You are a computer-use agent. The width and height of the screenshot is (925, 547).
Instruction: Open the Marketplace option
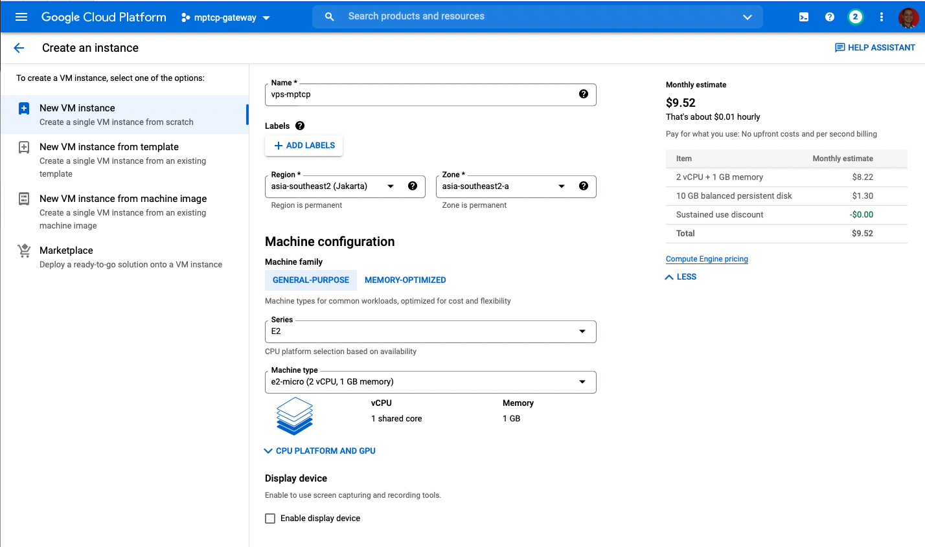pyautogui.click(x=124, y=257)
